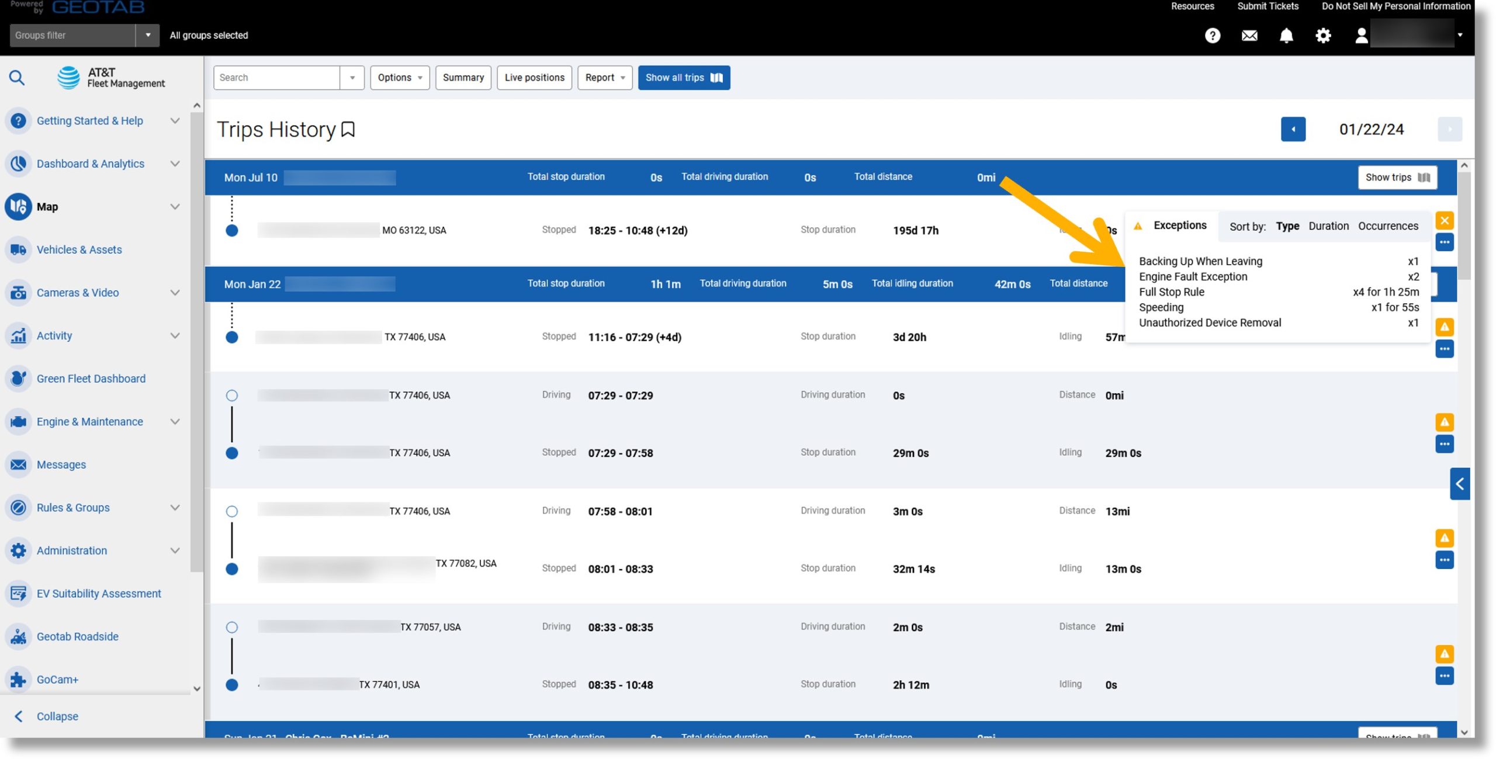Click the Activity chart icon
The height and width of the screenshot is (759, 1496).
[x=18, y=335]
